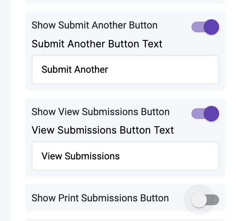Click the "Show Print Submissions Button" label
Image resolution: width=236 pixels, height=221 pixels.
coord(100,198)
